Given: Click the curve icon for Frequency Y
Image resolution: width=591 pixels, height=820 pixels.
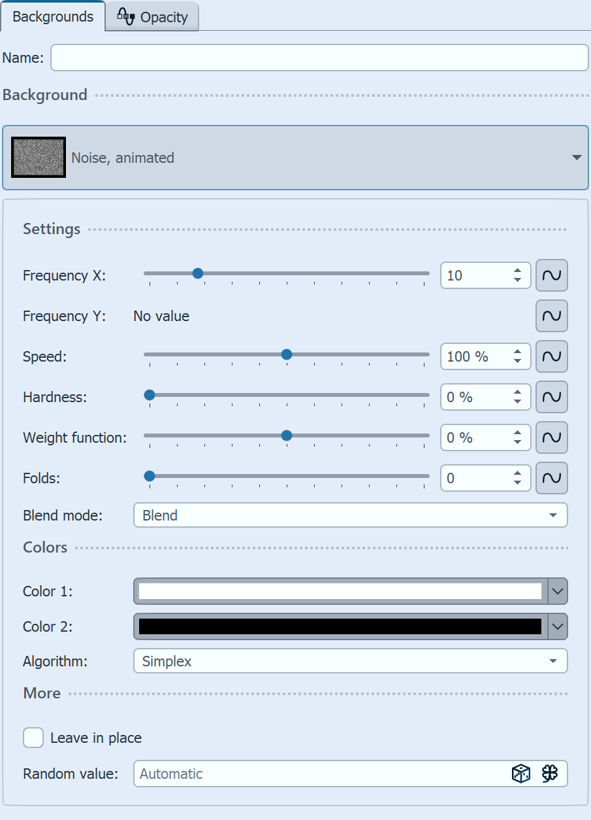Looking at the screenshot, I should click(x=552, y=316).
